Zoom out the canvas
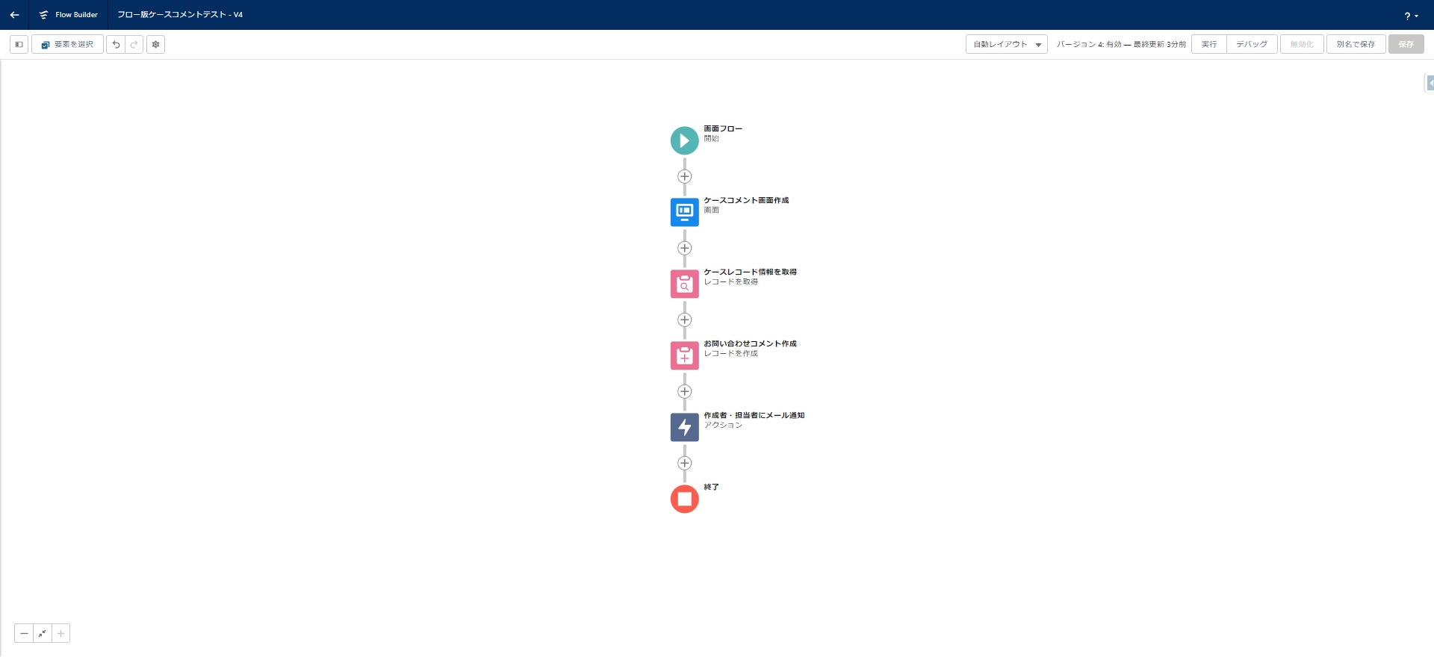Image resolution: width=1434 pixels, height=657 pixels. pos(24,634)
